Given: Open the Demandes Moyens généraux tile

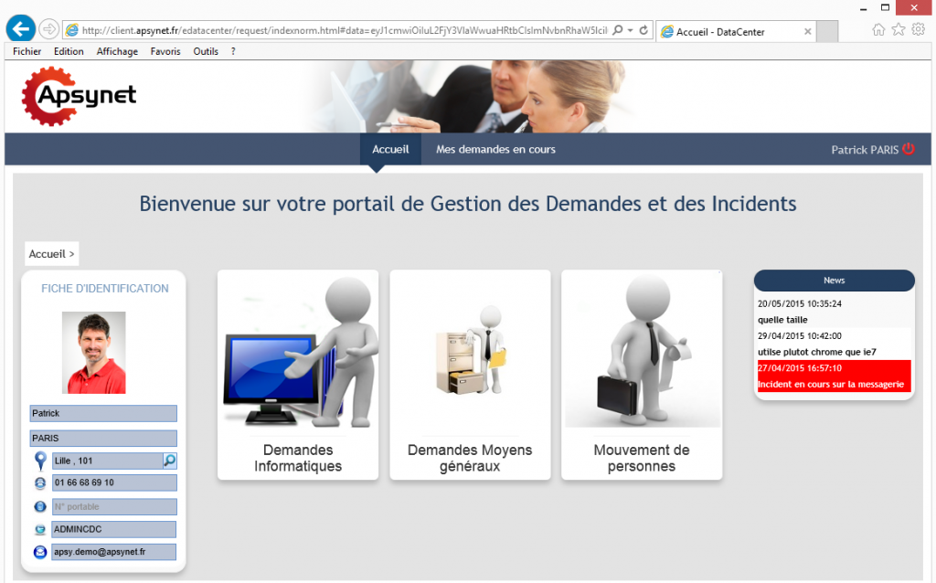Looking at the screenshot, I should [470, 374].
